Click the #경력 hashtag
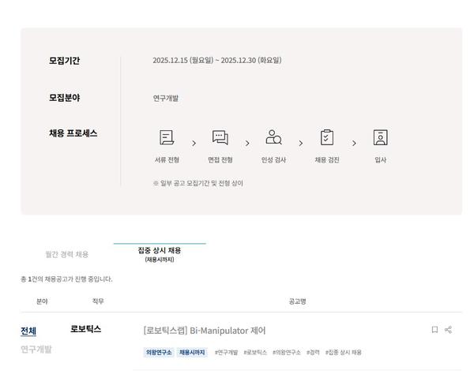The height and width of the screenshot is (389, 474). (x=313, y=353)
